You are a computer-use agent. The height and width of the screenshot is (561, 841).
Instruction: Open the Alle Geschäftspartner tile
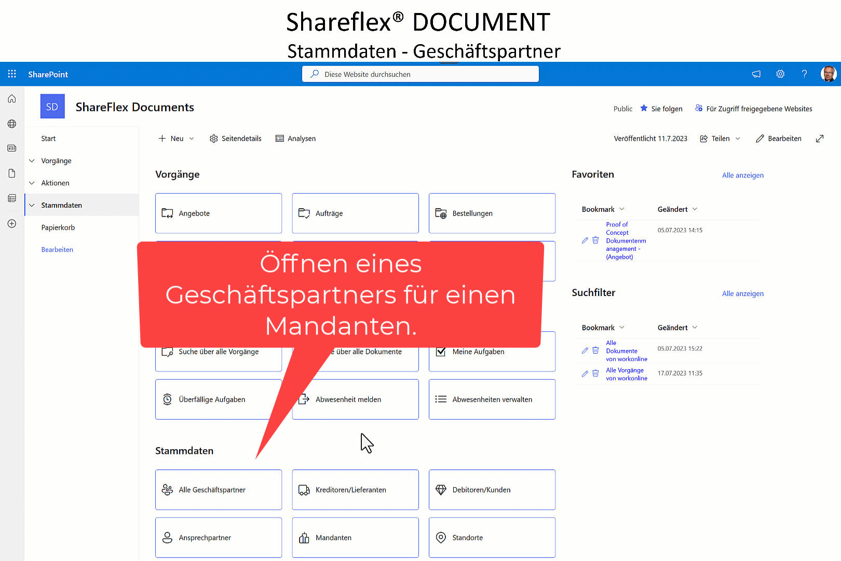coord(218,490)
